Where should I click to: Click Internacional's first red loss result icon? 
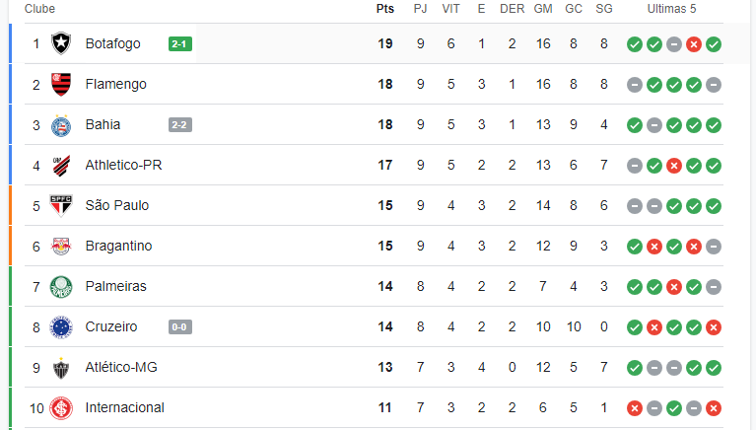click(x=635, y=408)
